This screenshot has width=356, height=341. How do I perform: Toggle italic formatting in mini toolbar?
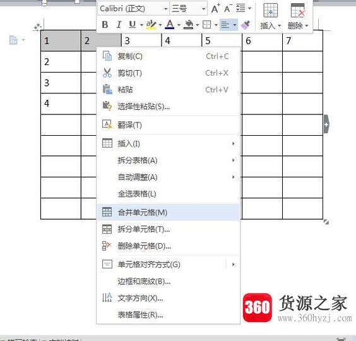coord(119,25)
